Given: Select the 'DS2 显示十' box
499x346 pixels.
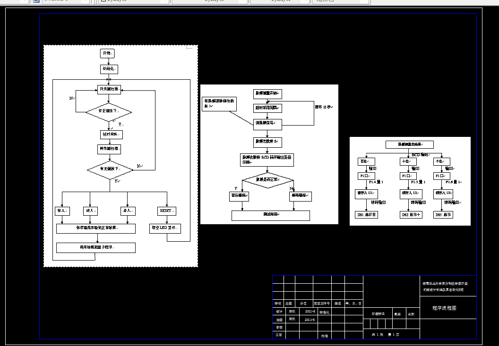Looking at the screenshot, I should pos(411,215).
